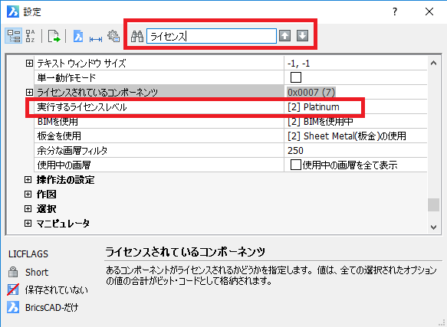Click the scrollbar down arrow
This screenshot has width=447, height=327.
pyautogui.click(x=433, y=227)
